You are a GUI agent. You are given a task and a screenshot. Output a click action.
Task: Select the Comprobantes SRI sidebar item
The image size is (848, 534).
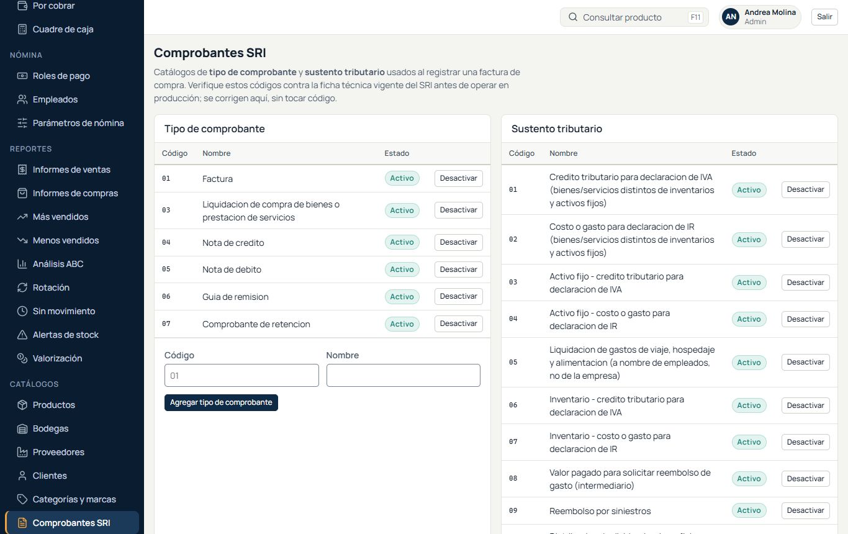pyautogui.click(x=72, y=523)
